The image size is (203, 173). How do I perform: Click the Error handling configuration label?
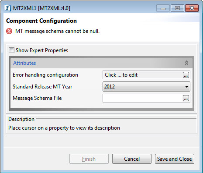tap(45, 75)
